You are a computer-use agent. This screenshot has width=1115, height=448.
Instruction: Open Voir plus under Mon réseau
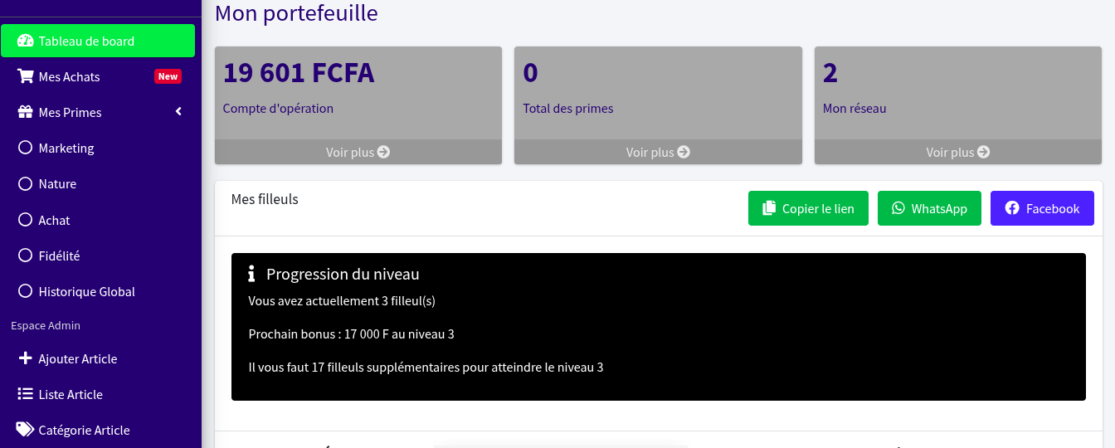(x=958, y=152)
